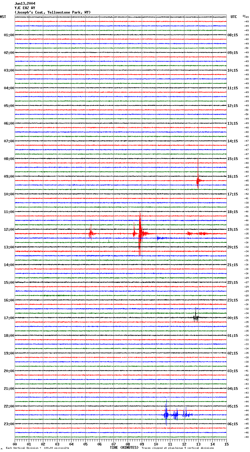This screenshot has height=452, width=250.
Task: Select the 17:00 MST time label
Action: coord(9,318)
